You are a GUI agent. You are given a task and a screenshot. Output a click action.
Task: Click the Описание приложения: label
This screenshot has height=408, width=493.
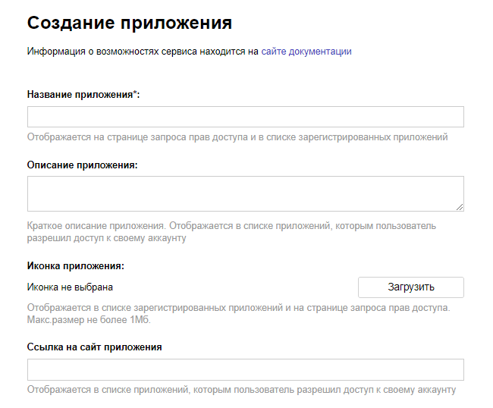click(x=82, y=165)
